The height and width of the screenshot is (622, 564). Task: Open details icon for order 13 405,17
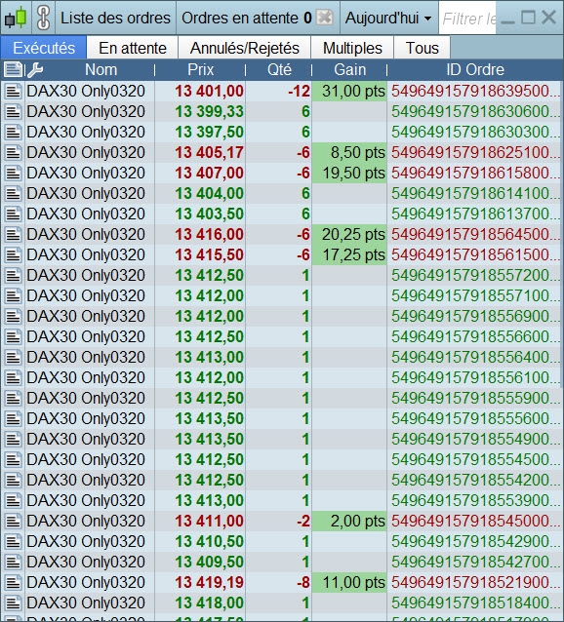click(13, 153)
